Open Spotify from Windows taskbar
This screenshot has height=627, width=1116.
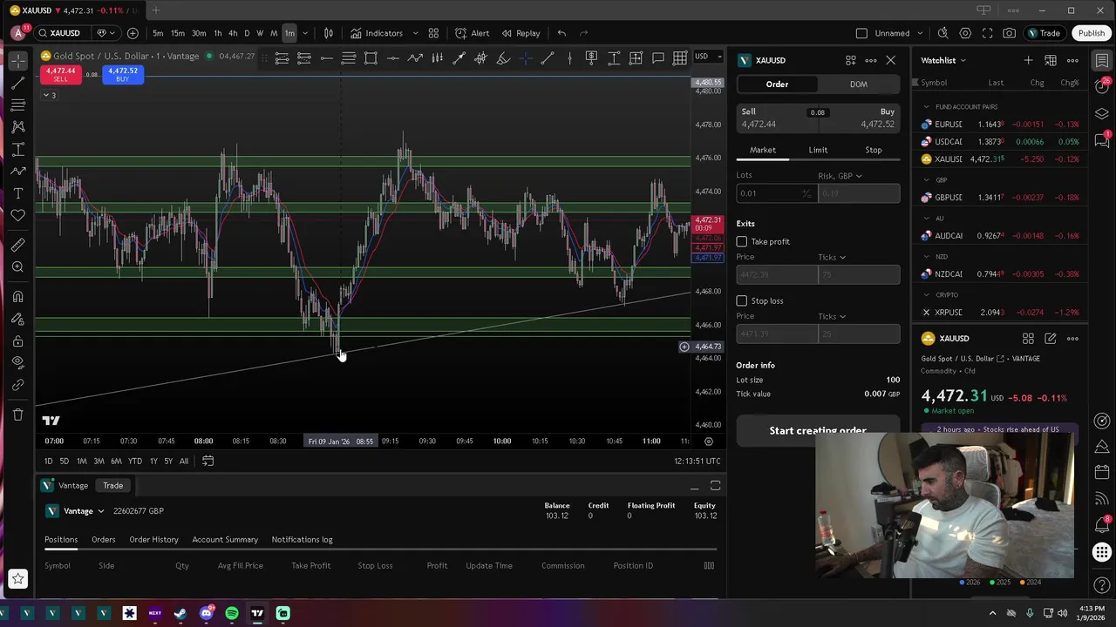(232, 613)
